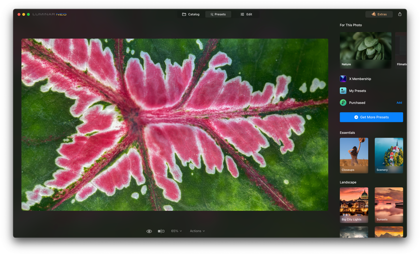Open My Presets icon
This screenshot has width=420, height=255.
[343, 91]
